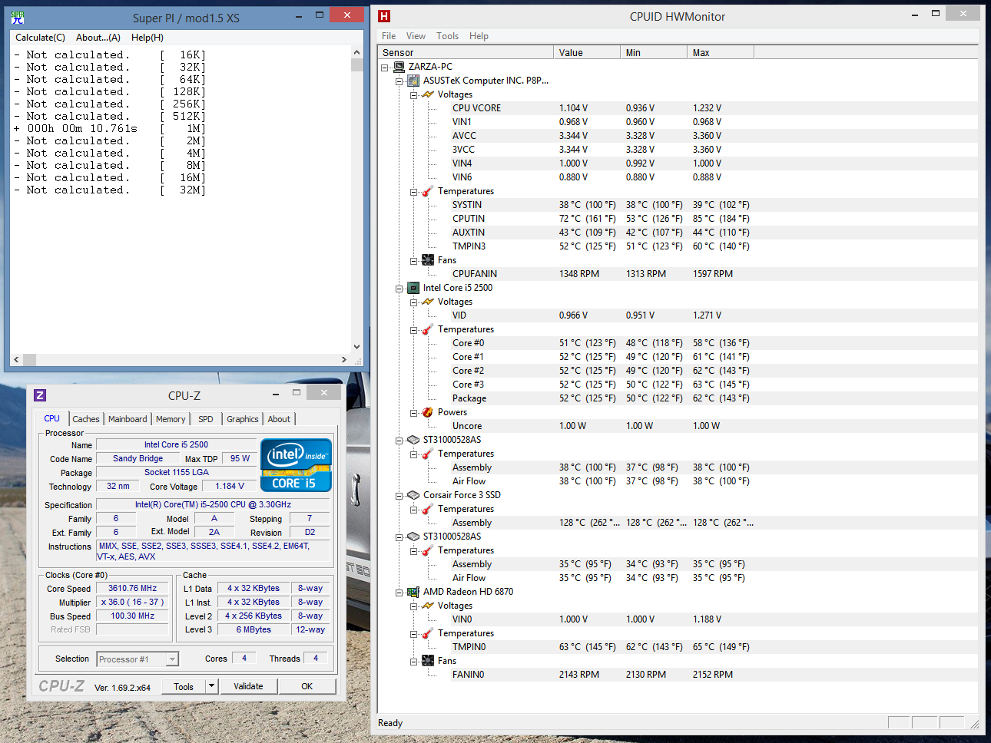Viewport: 991px width, 743px height.
Task: Click the ZARZA-PC computer icon
Action: pos(399,67)
